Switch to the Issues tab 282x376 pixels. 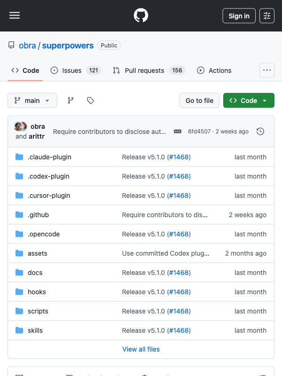point(76,70)
